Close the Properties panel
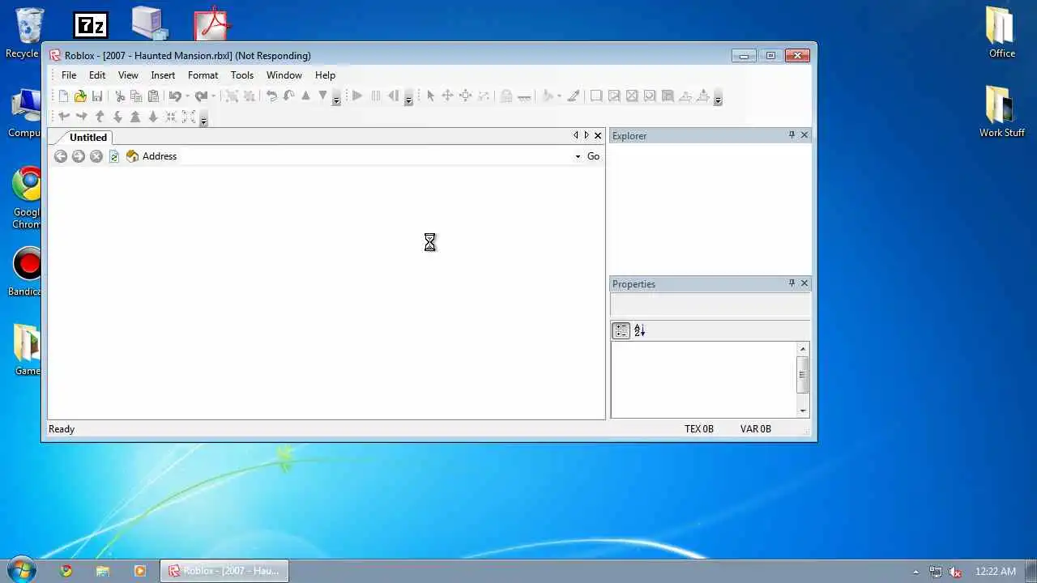Image resolution: width=1037 pixels, height=583 pixels. 804,283
